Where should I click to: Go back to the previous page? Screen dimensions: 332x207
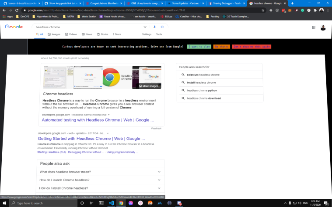click(4, 10)
